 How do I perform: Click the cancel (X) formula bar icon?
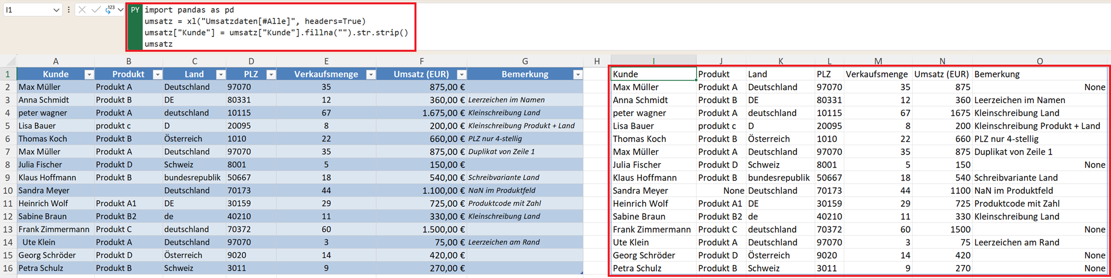(x=82, y=10)
